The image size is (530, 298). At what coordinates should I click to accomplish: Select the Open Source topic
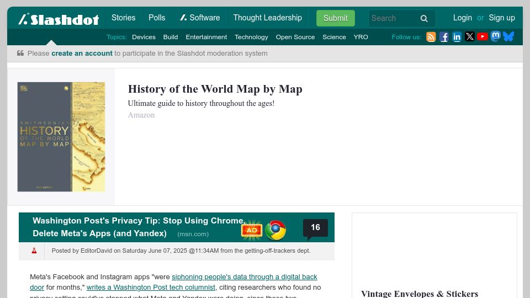(295, 37)
